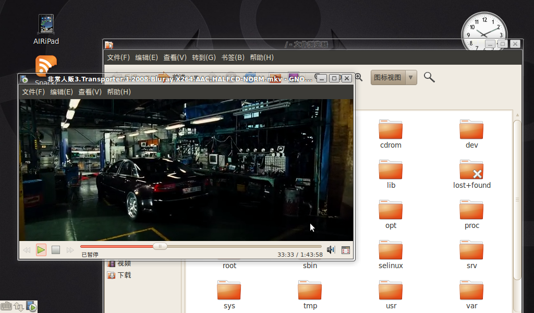The width and height of the screenshot is (534, 313).
Task: Click the 已暂停 status text
Action: (90, 255)
